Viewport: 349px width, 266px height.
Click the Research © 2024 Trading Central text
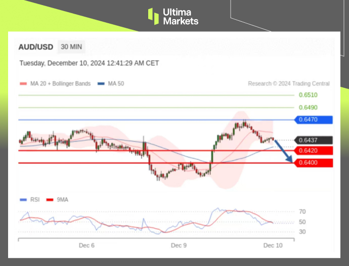[288, 84]
